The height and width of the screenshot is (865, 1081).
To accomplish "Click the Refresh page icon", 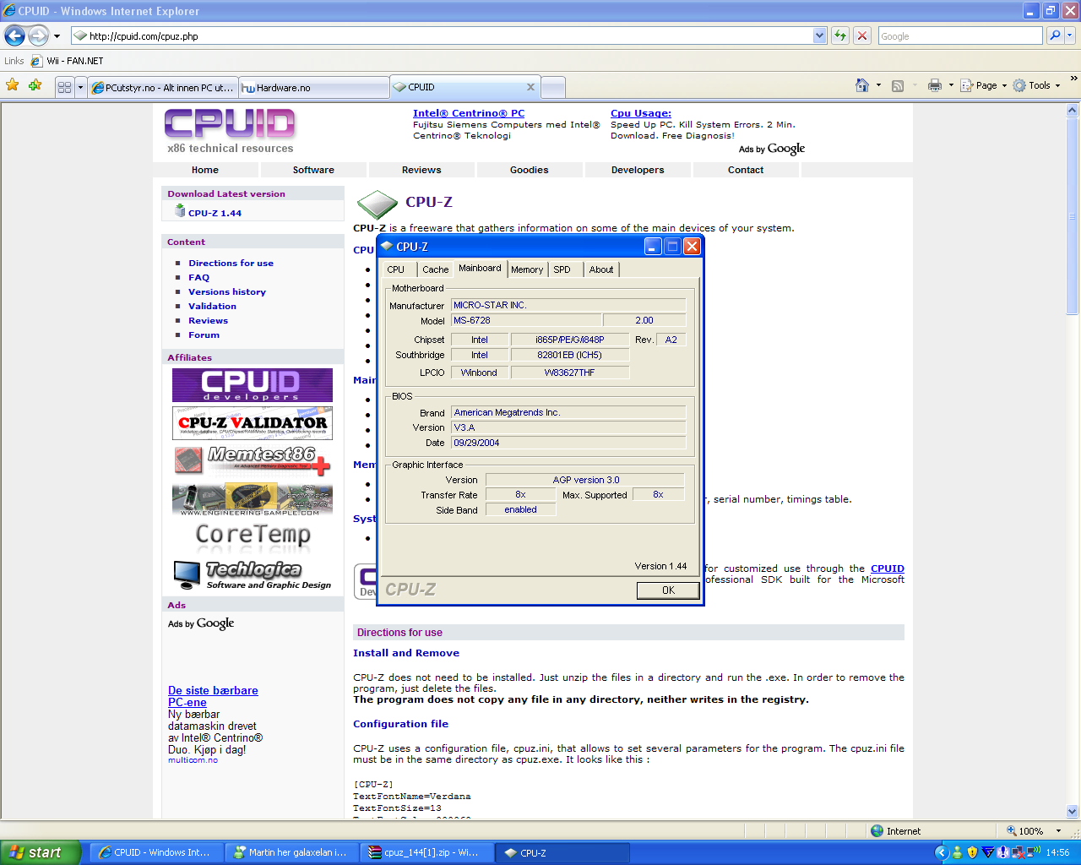I will 839,35.
